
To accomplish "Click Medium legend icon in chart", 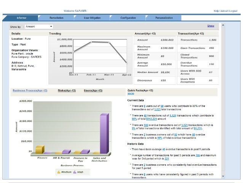I will [x=59, y=172].
